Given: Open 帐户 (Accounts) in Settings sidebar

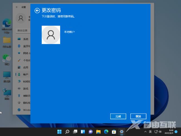Looking at the screenshot, I should coord(23,75).
